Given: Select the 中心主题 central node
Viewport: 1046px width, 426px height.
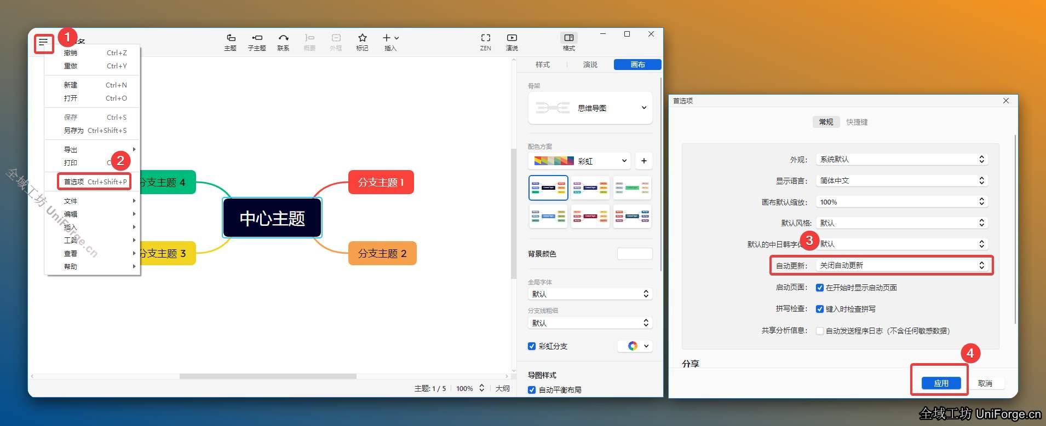Looking at the screenshot, I should [x=272, y=218].
